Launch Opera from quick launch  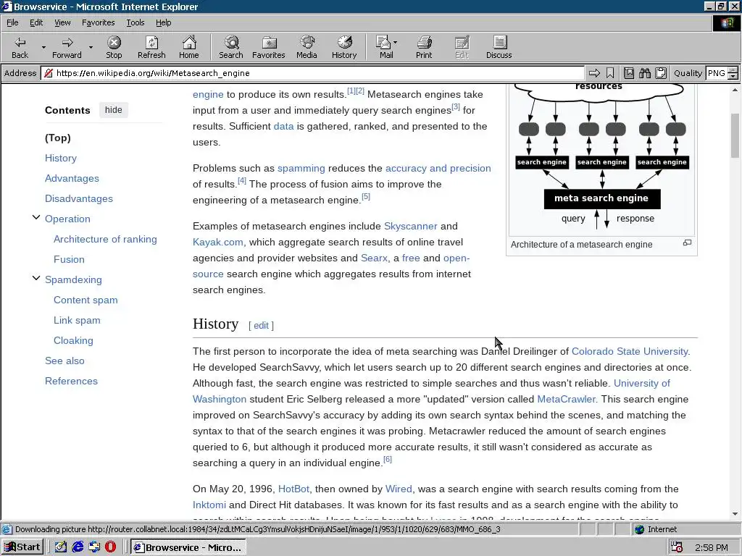click(x=110, y=547)
